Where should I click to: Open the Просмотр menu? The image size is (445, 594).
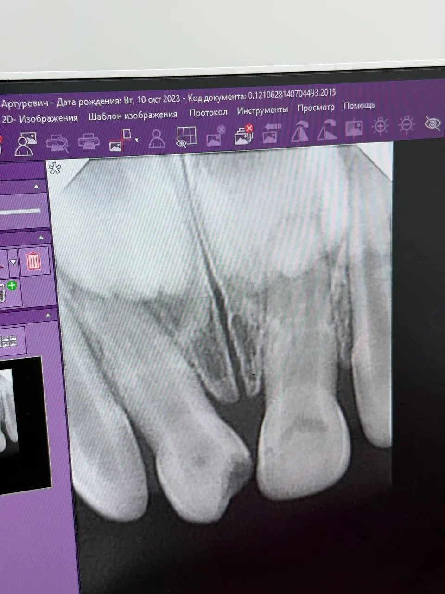coord(316,108)
